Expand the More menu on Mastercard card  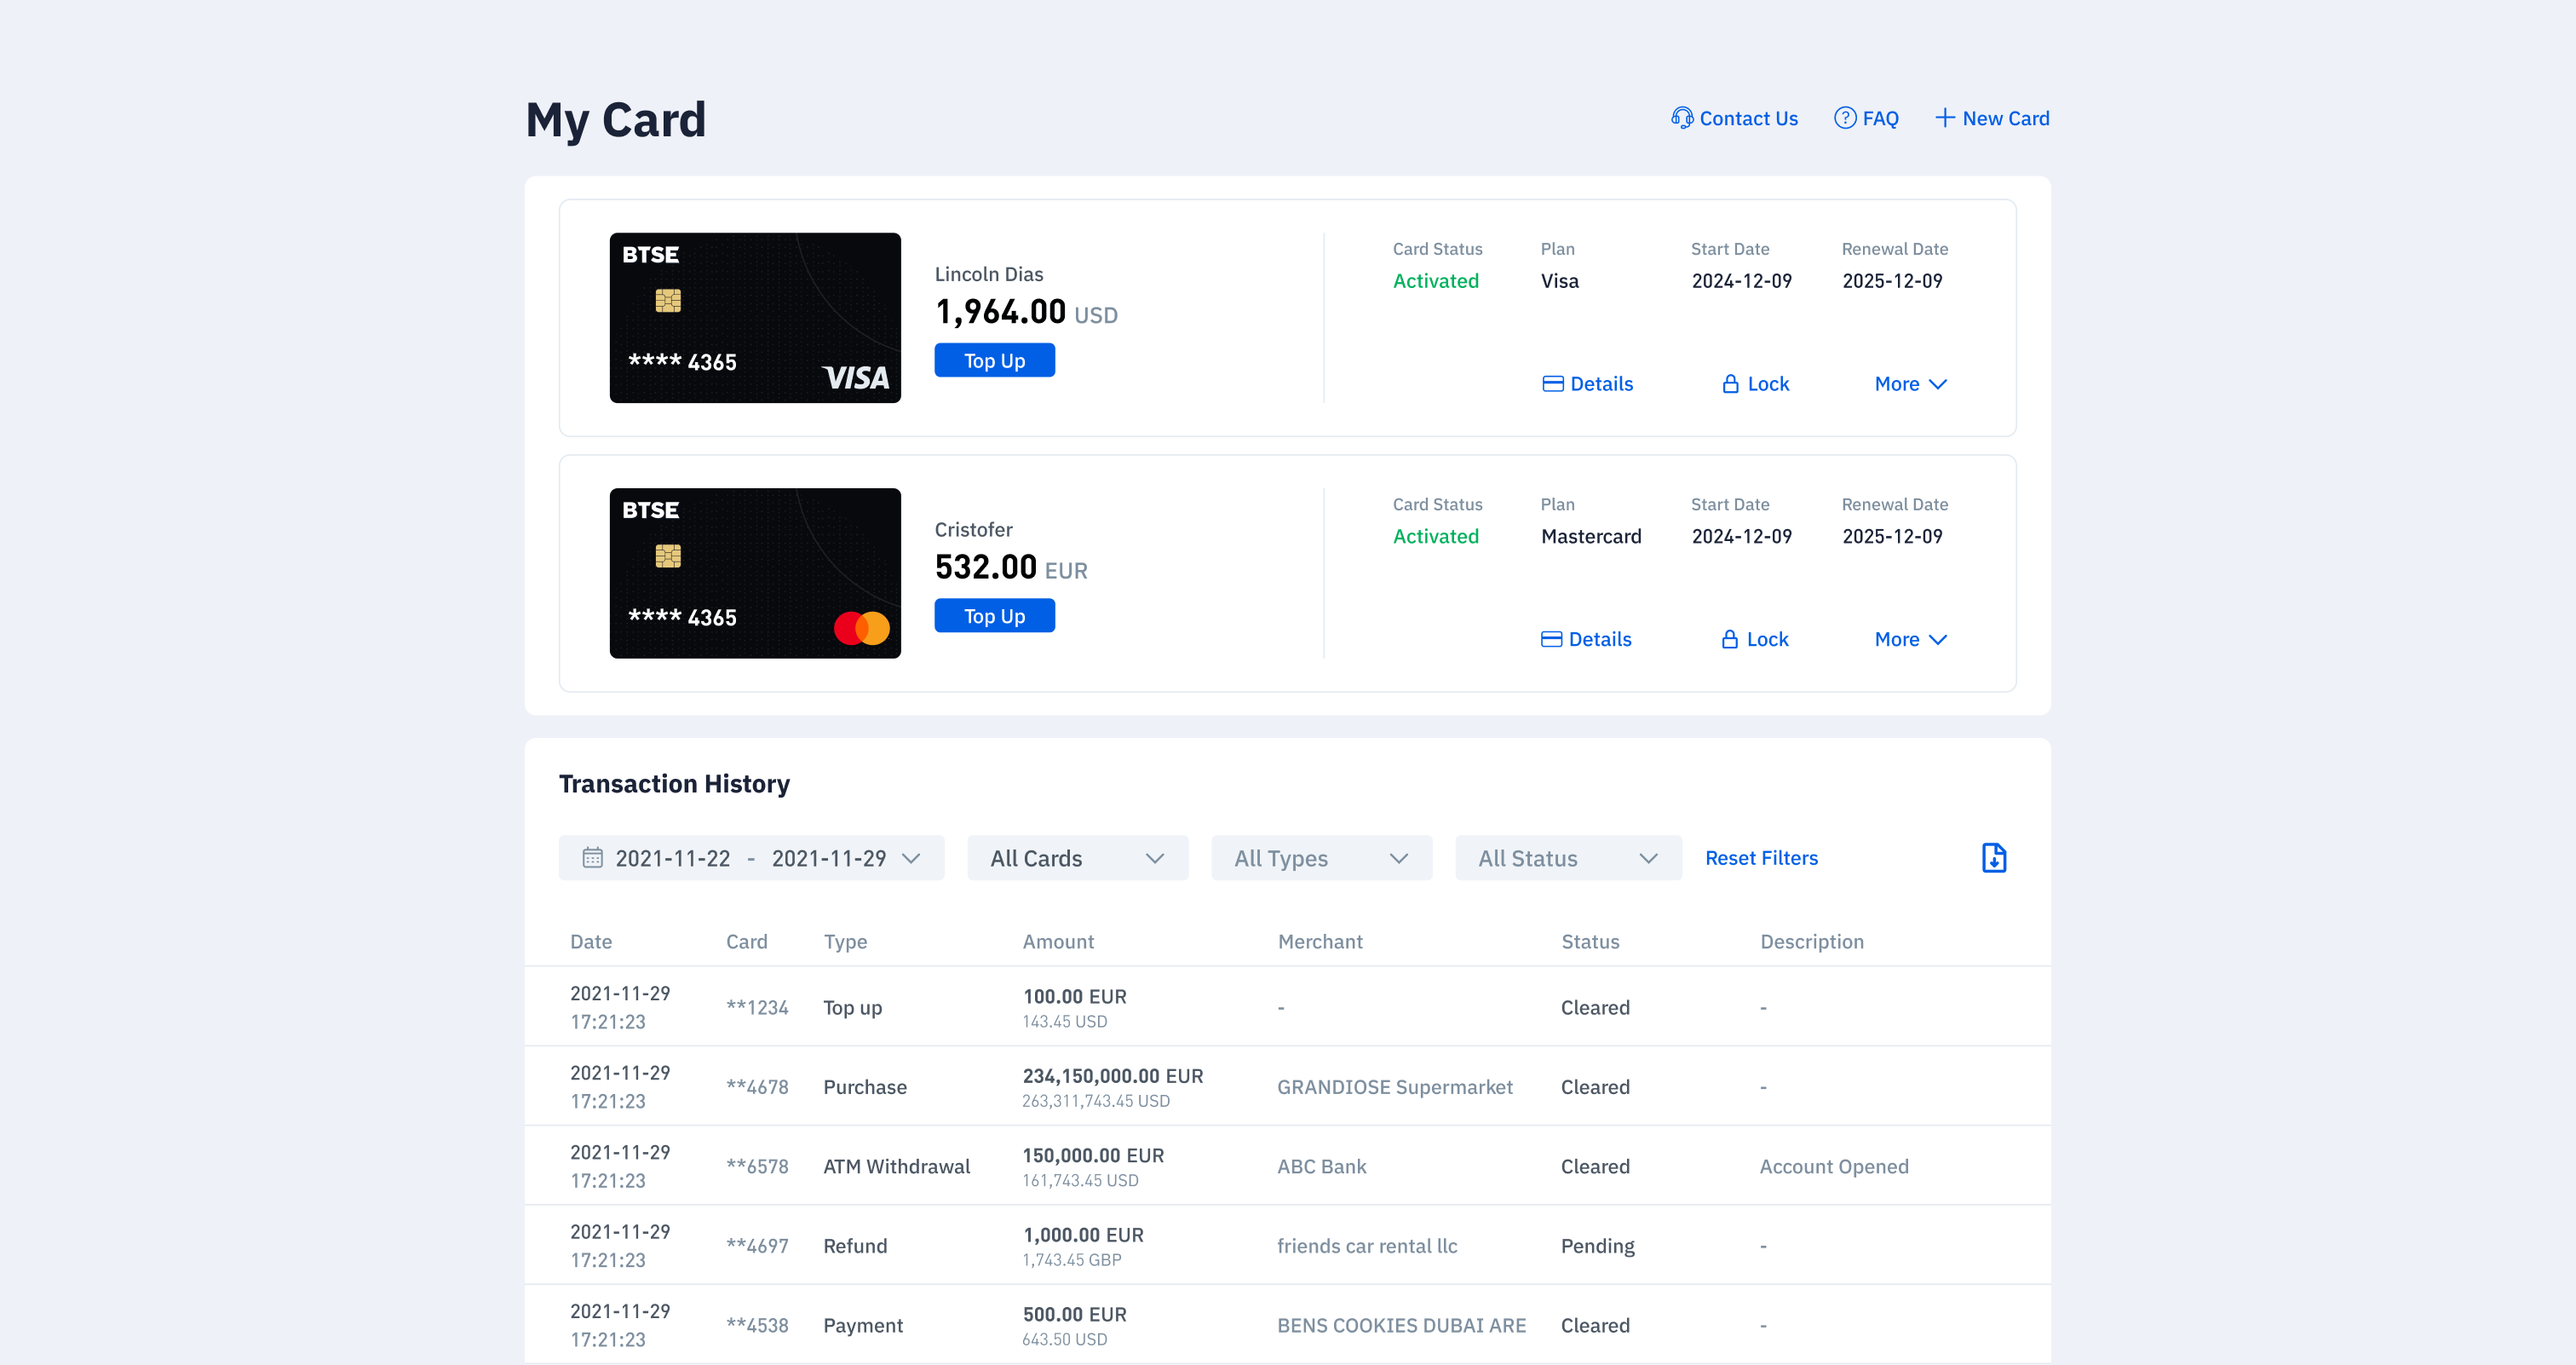tap(1910, 639)
